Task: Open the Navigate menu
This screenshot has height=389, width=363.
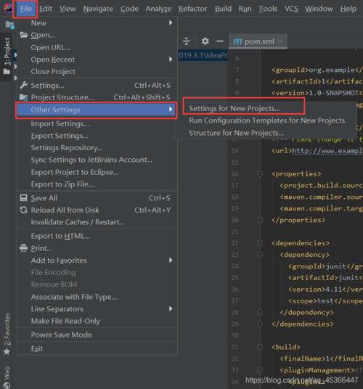Action: [98, 9]
